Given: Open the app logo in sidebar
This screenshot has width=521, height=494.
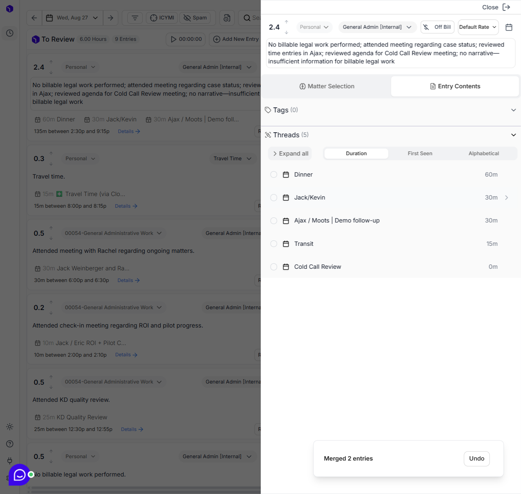Looking at the screenshot, I should (x=10, y=9).
